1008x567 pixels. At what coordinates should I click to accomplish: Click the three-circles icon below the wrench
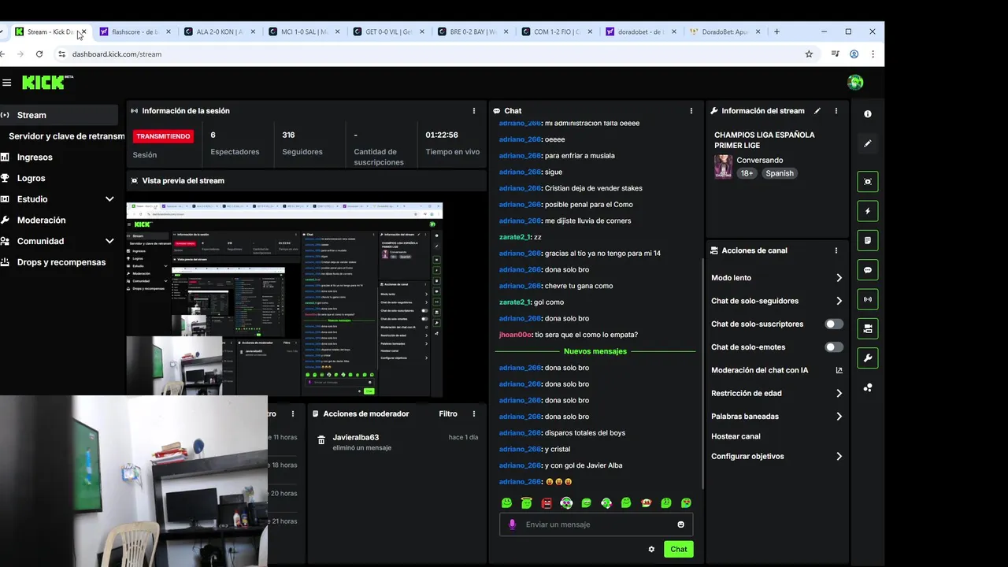(x=868, y=387)
